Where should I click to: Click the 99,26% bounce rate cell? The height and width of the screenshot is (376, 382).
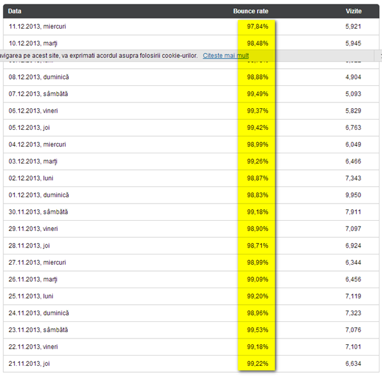257,161
